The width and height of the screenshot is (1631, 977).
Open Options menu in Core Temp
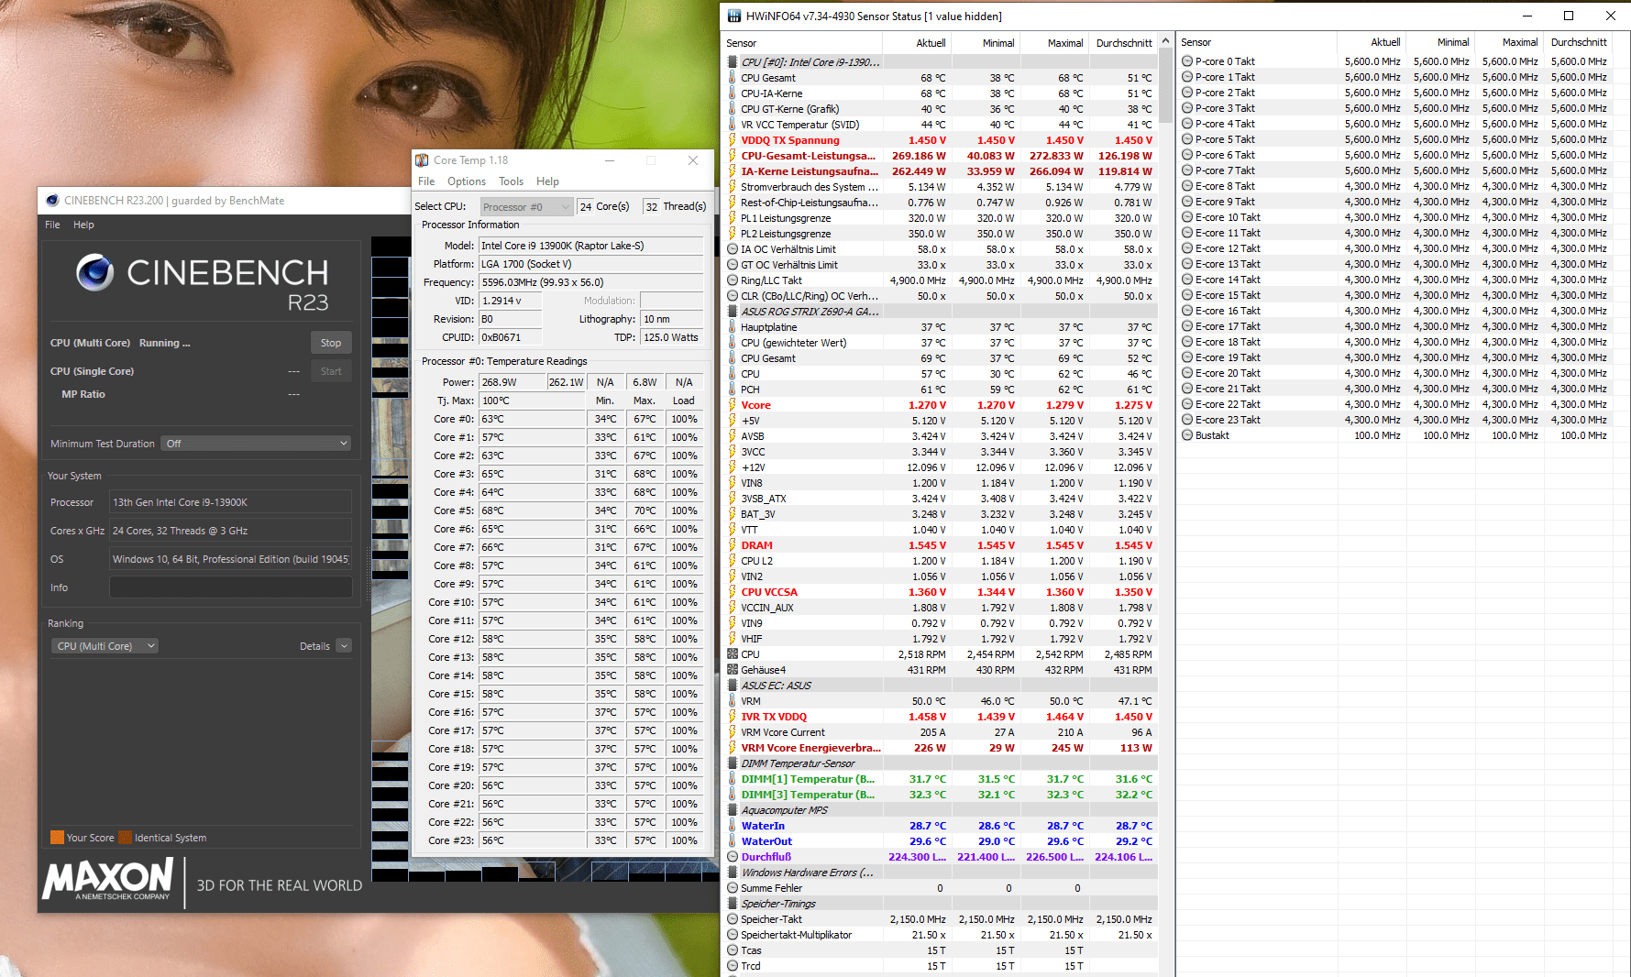click(x=467, y=181)
